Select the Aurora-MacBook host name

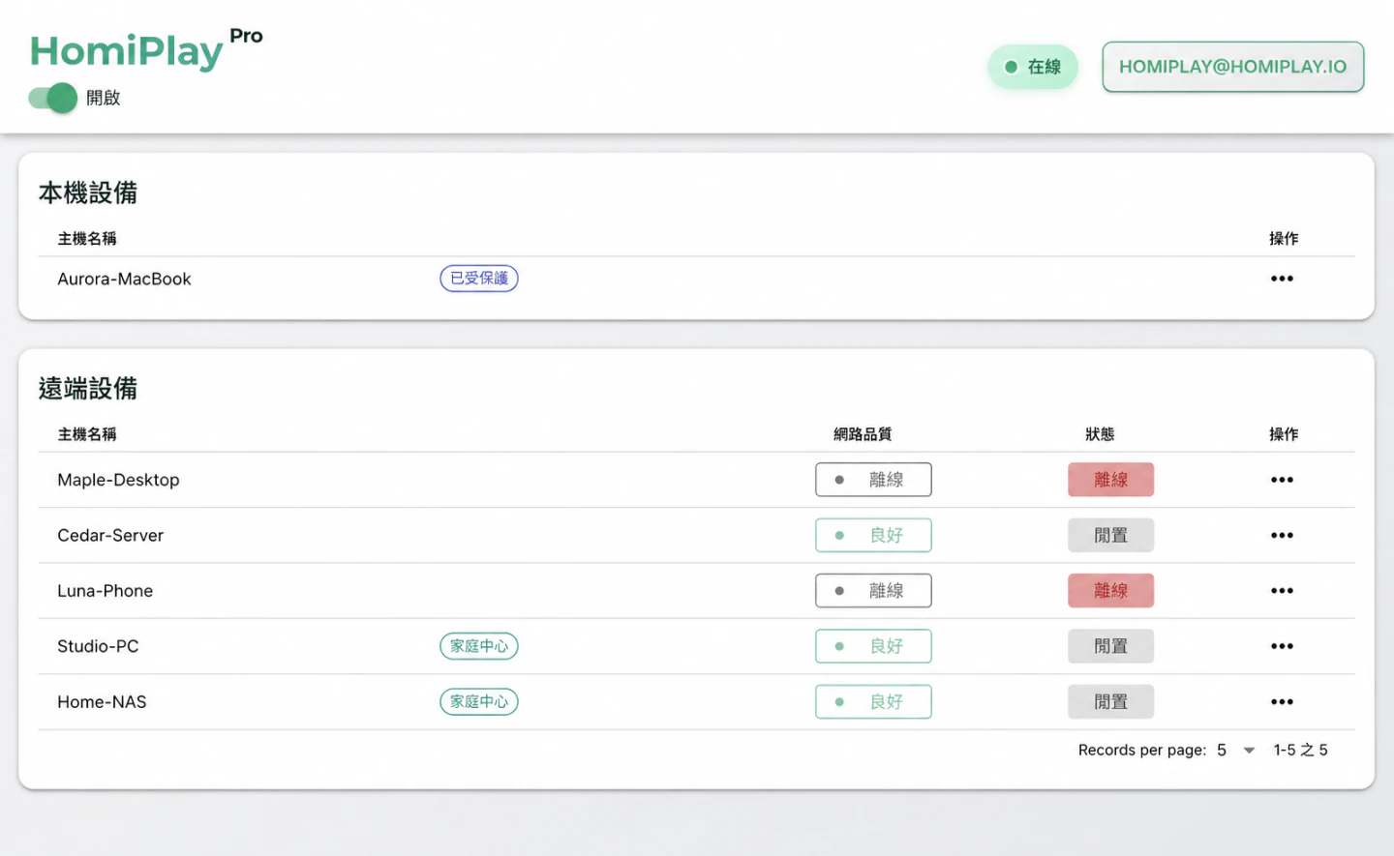[x=124, y=279]
